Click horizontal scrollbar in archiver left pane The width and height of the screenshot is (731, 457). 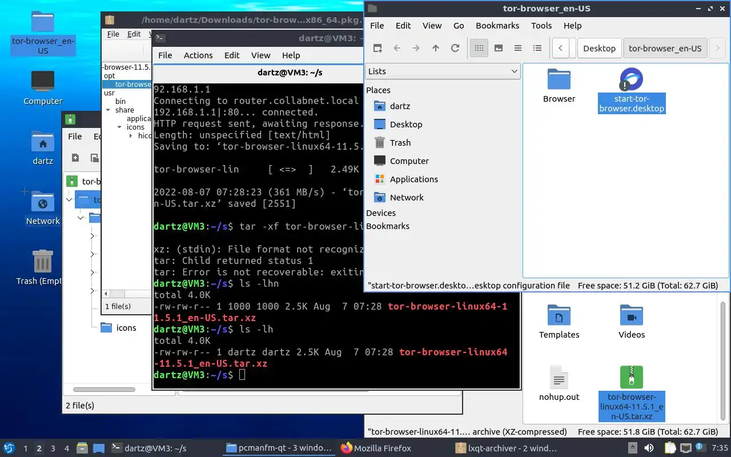pos(105,390)
